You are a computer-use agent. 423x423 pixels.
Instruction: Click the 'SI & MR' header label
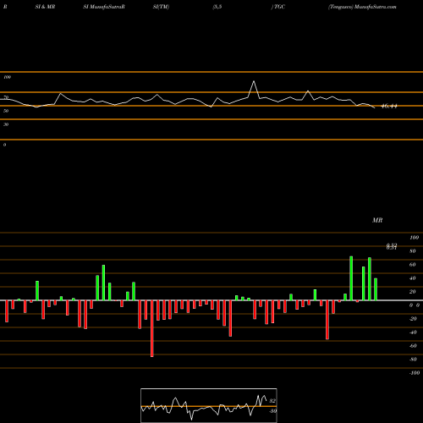click(45, 7)
